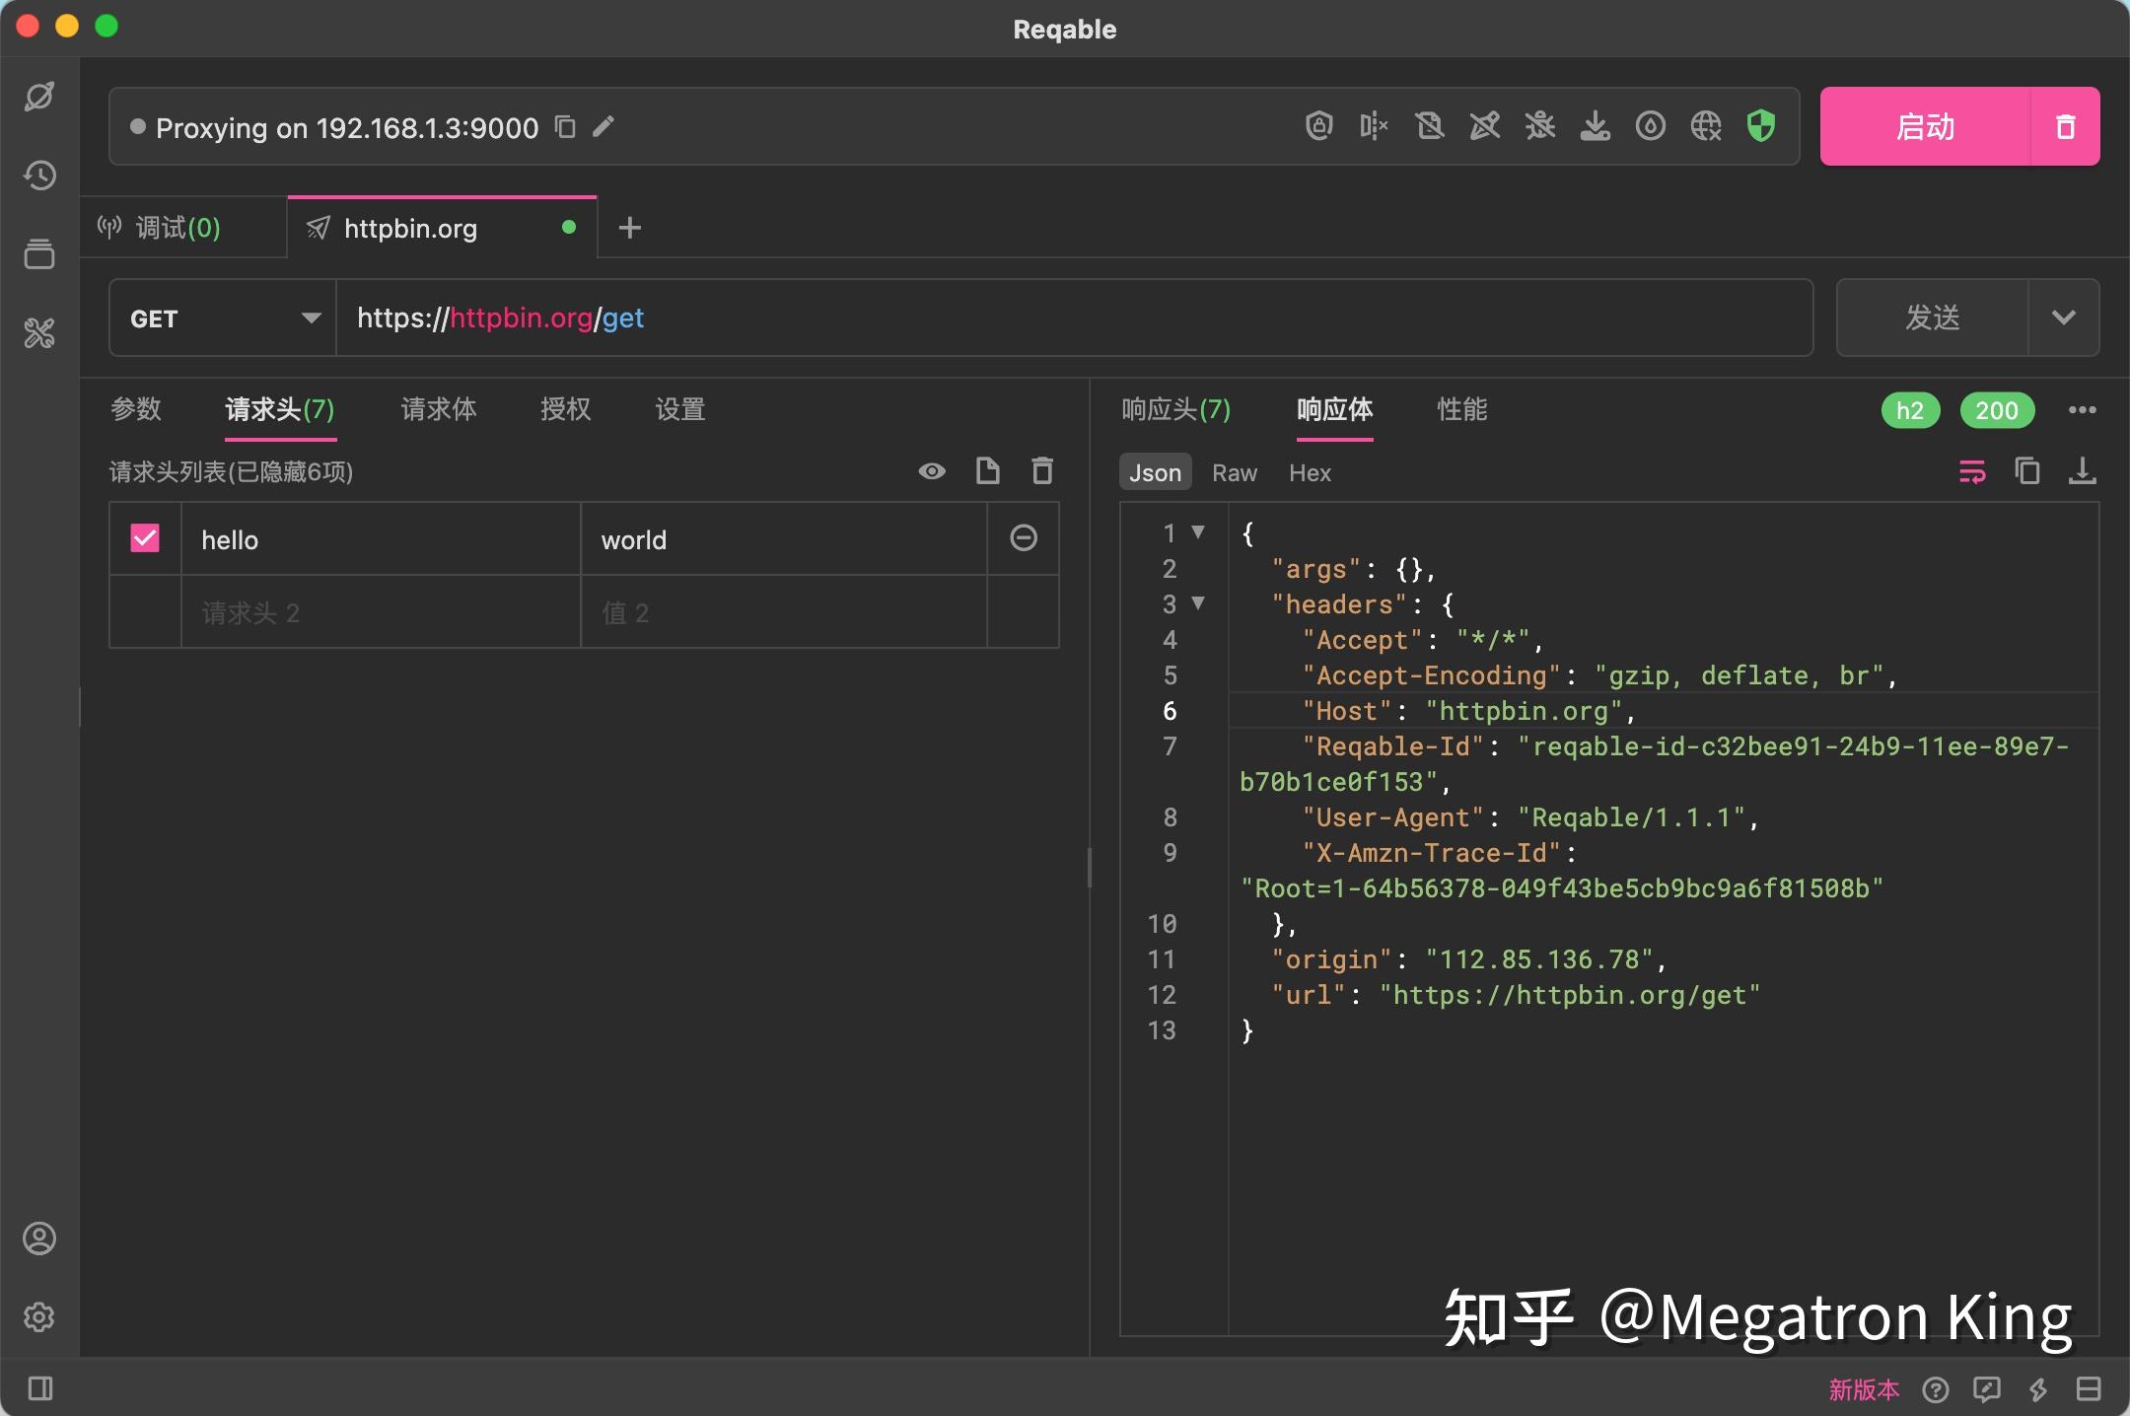Image resolution: width=2130 pixels, height=1416 pixels.
Task: Click the headers bulk edit document icon
Action: click(987, 471)
